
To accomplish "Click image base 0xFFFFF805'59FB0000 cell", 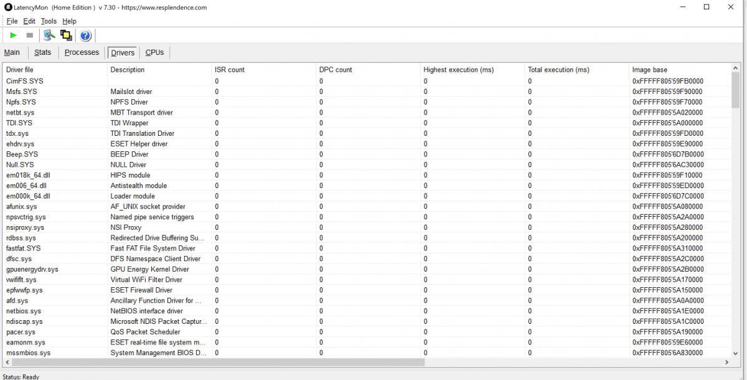I will click(668, 81).
